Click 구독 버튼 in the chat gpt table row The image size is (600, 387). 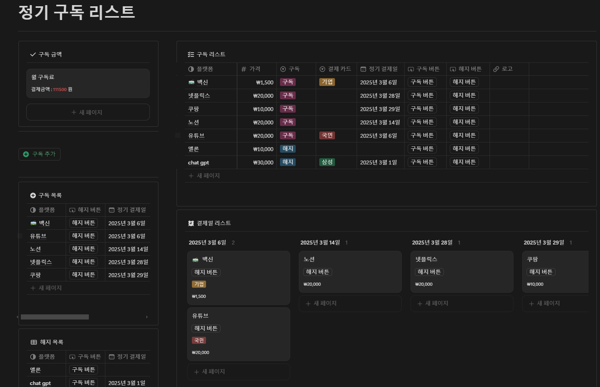coord(422,162)
